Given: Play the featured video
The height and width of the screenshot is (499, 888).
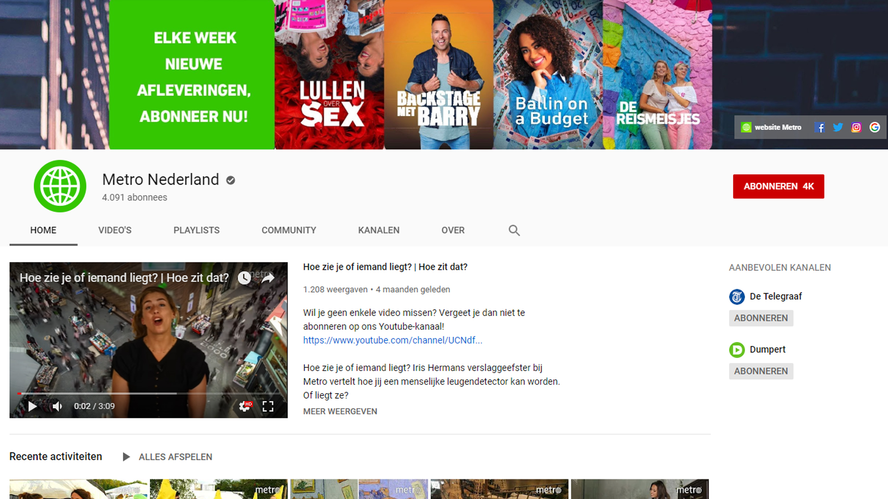Looking at the screenshot, I should 32,406.
